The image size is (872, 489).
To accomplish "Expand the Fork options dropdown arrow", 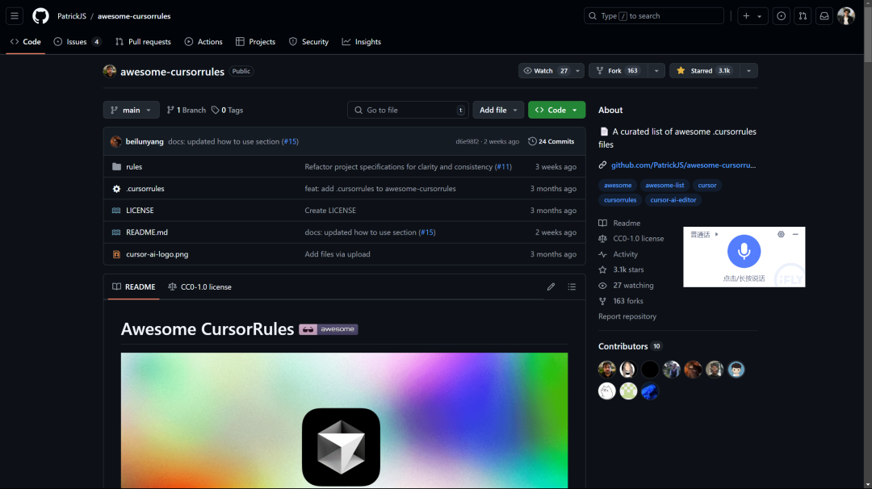I will (656, 70).
